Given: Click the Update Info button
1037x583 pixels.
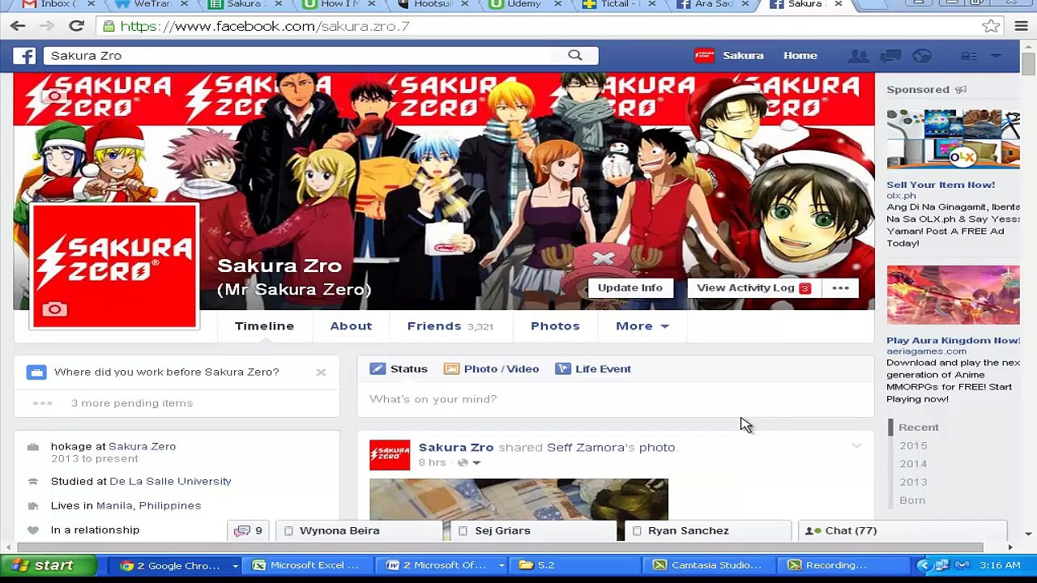Looking at the screenshot, I should (630, 287).
